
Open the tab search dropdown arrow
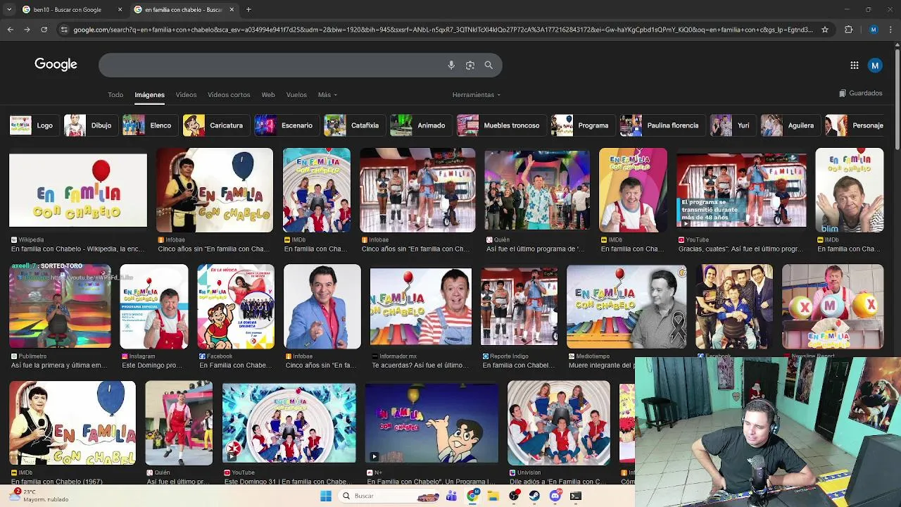pyautogui.click(x=10, y=10)
